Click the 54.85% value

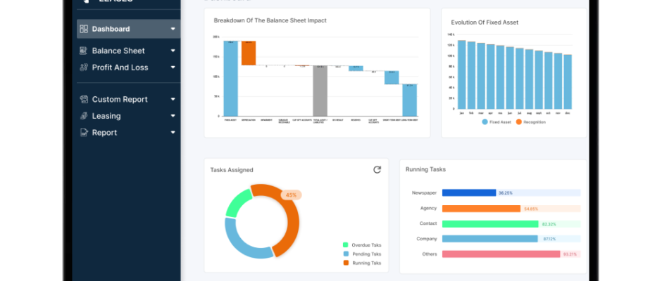coord(531,209)
